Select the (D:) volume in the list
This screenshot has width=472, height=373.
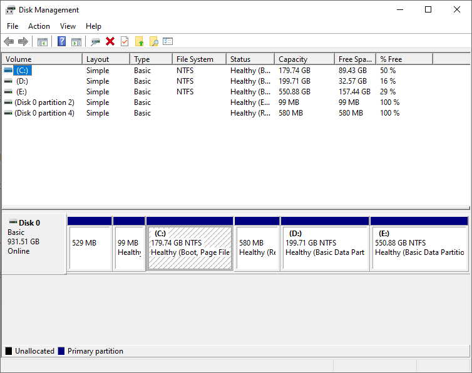tap(22, 81)
